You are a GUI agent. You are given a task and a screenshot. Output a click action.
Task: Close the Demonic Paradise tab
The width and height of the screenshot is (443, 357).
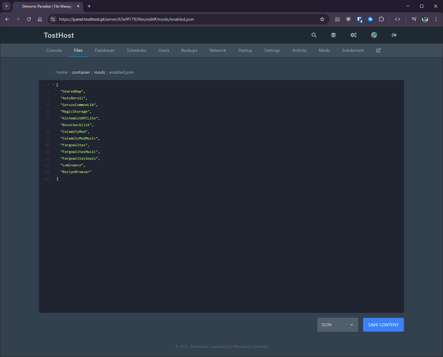point(78,6)
